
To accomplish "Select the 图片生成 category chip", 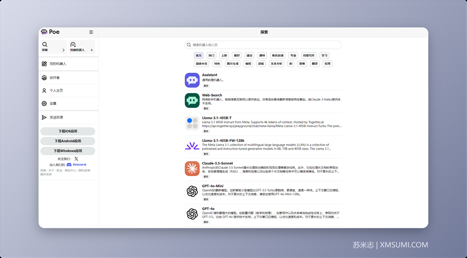I will pos(232,63).
